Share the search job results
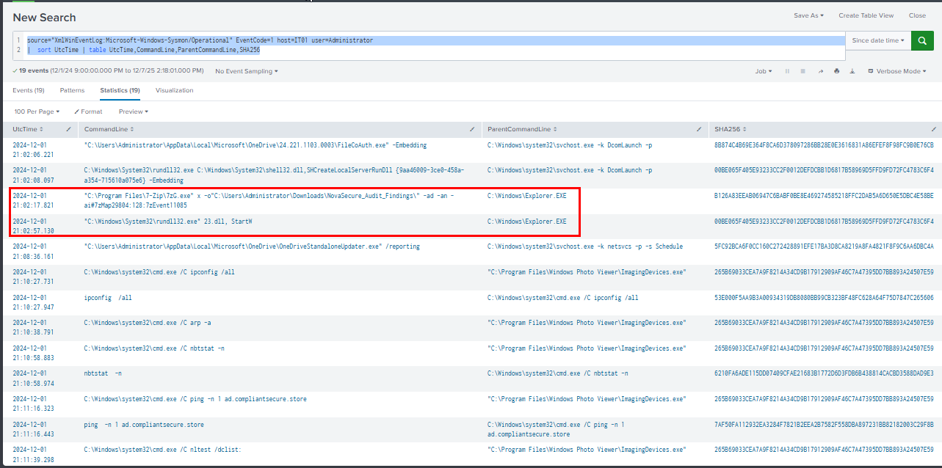The width and height of the screenshot is (942, 468). tap(820, 71)
